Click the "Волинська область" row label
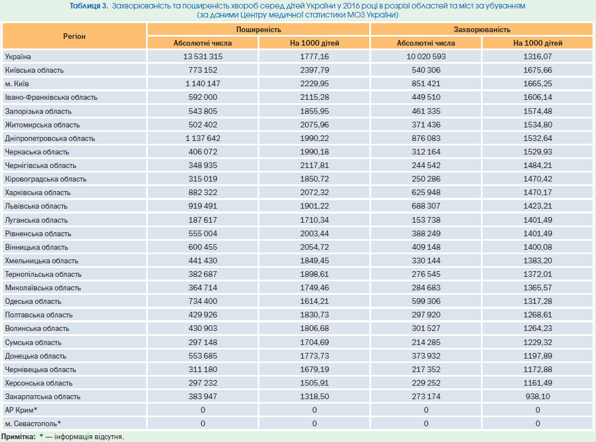The width and height of the screenshot is (596, 442). pos(37,329)
